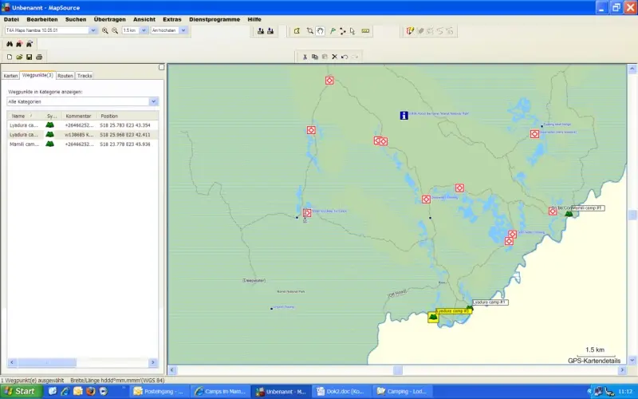
Task: Switch to the Routen tab
Action: click(65, 76)
